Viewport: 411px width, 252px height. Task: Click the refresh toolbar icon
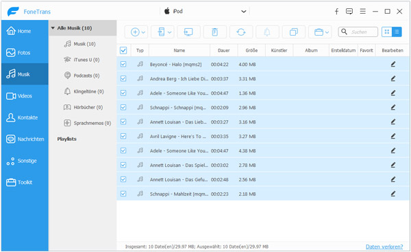pyautogui.click(x=241, y=32)
